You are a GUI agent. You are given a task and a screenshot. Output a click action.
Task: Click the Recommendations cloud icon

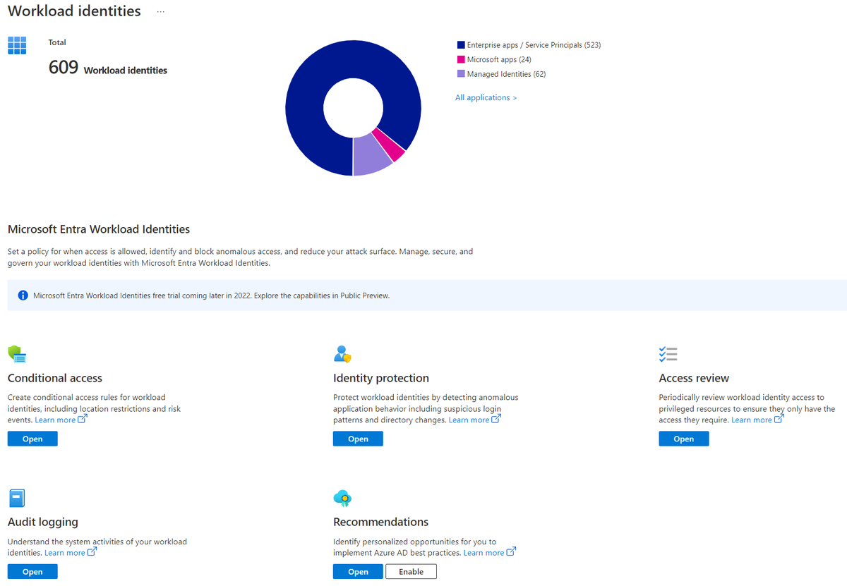(x=342, y=499)
